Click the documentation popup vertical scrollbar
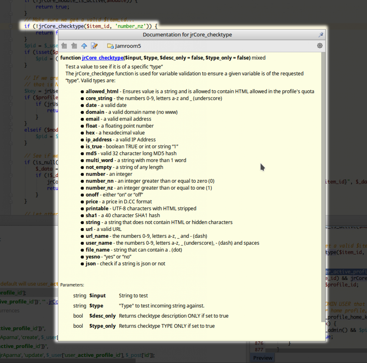 coord(323,187)
